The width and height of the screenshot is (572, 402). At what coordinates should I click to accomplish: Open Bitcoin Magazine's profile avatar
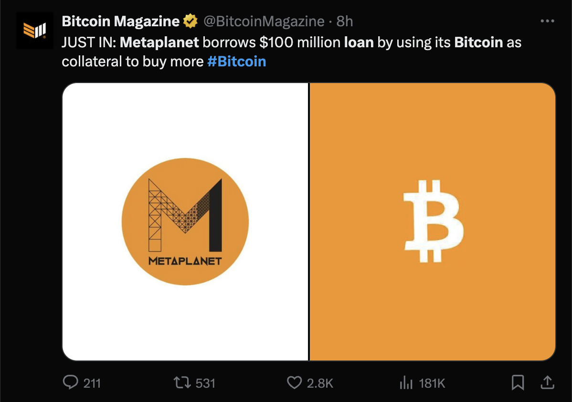[35, 28]
